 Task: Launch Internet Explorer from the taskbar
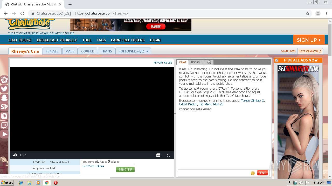21,183
